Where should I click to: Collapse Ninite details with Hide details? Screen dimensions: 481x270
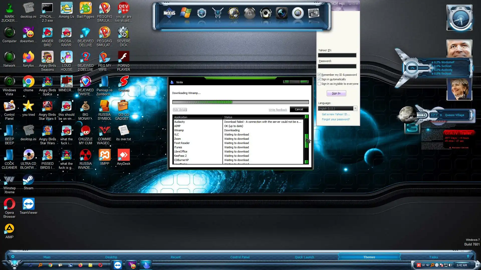[180, 110]
